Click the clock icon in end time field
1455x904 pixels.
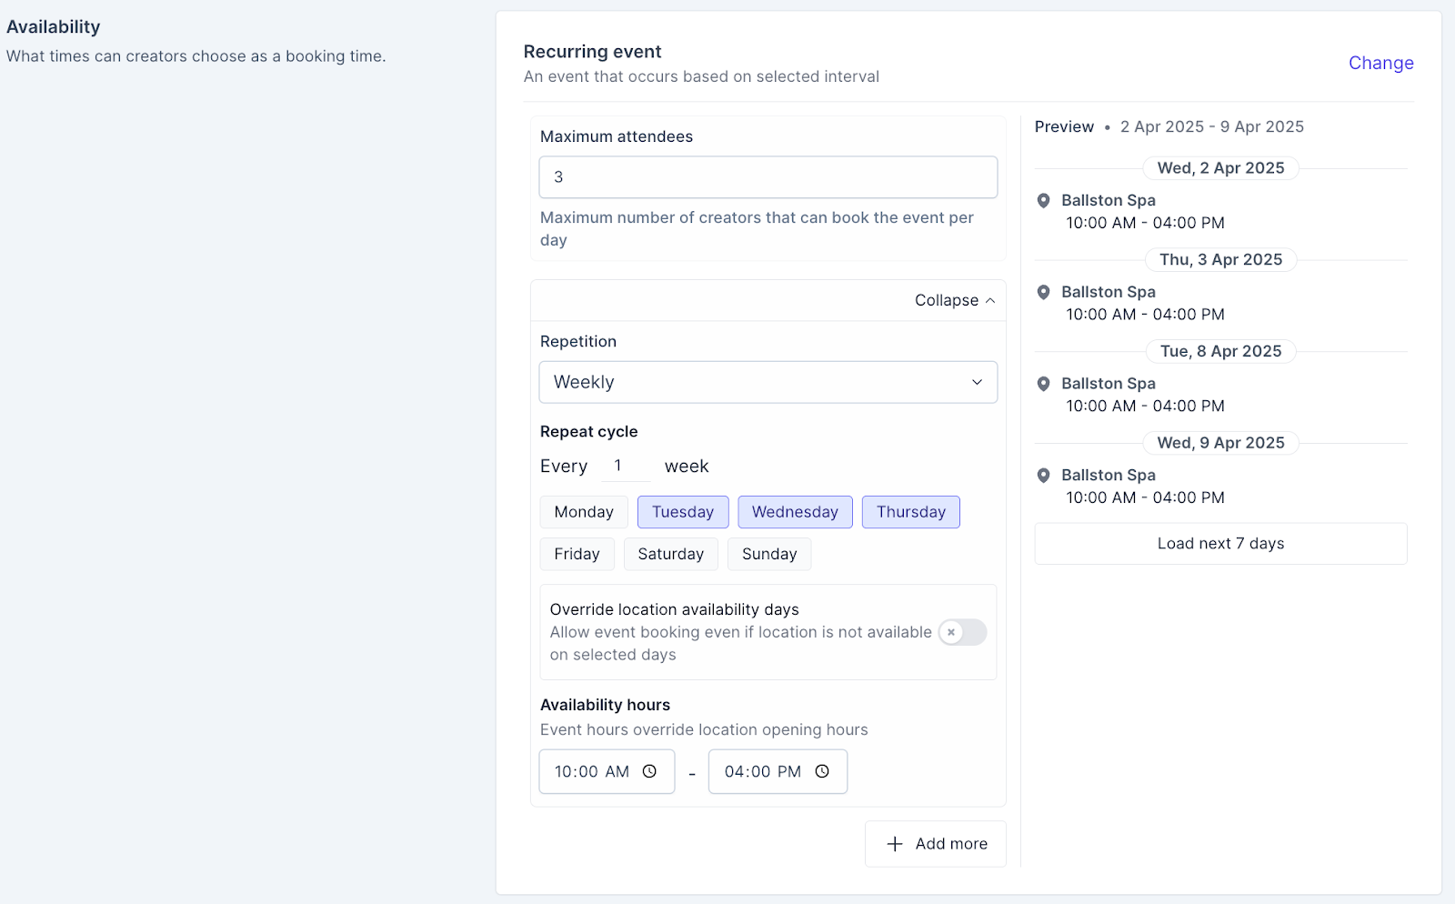pyautogui.click(x=822, y=771)
